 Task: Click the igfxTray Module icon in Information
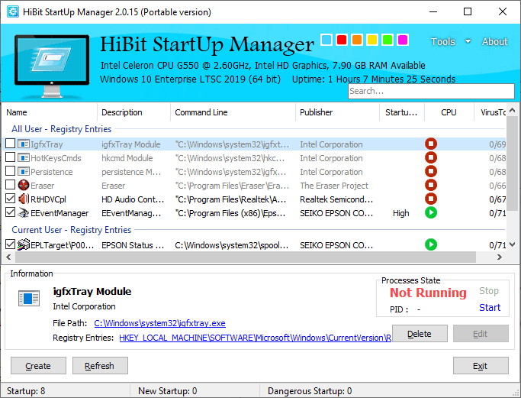click(x=29, y=298)
